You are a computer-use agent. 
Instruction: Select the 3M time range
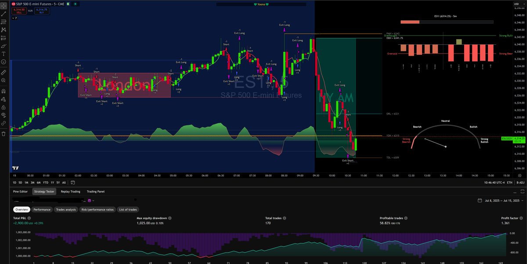click(x=33, y=182)
